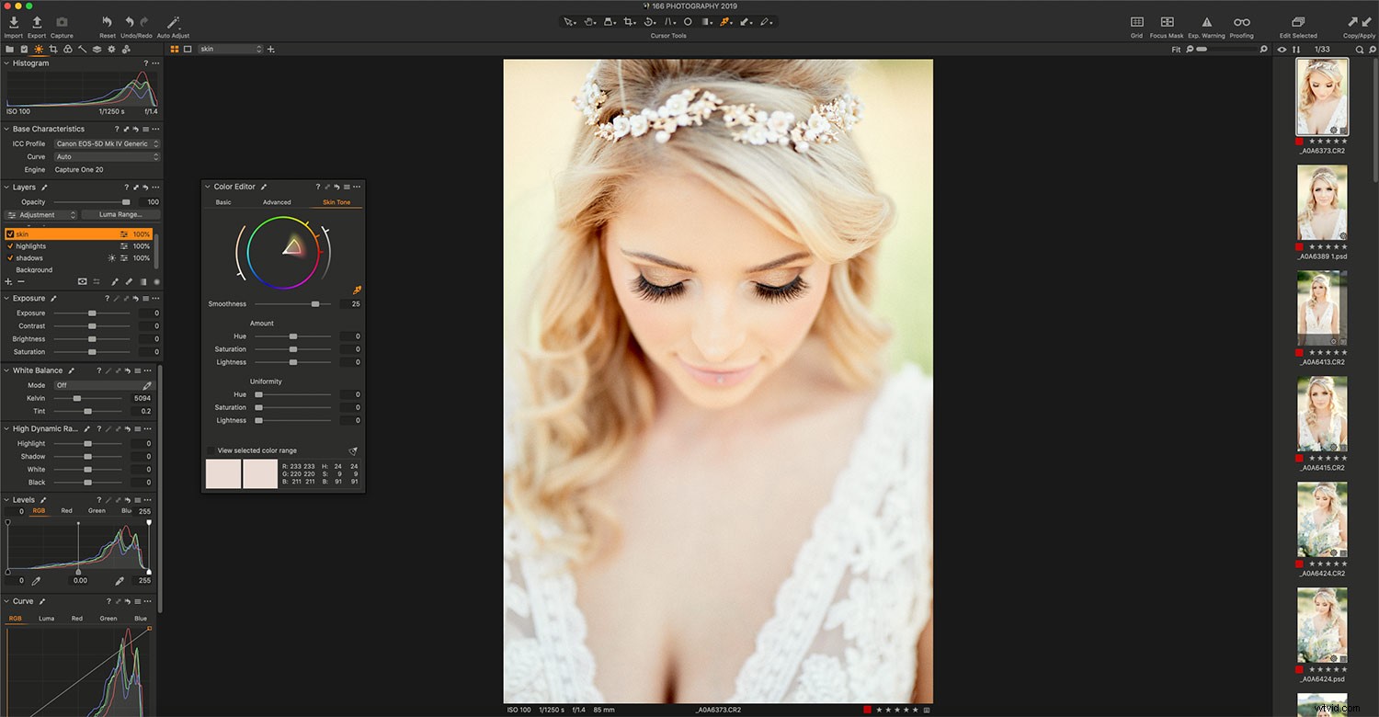Choose the Rotation cursor tool

tap(649, 21)
